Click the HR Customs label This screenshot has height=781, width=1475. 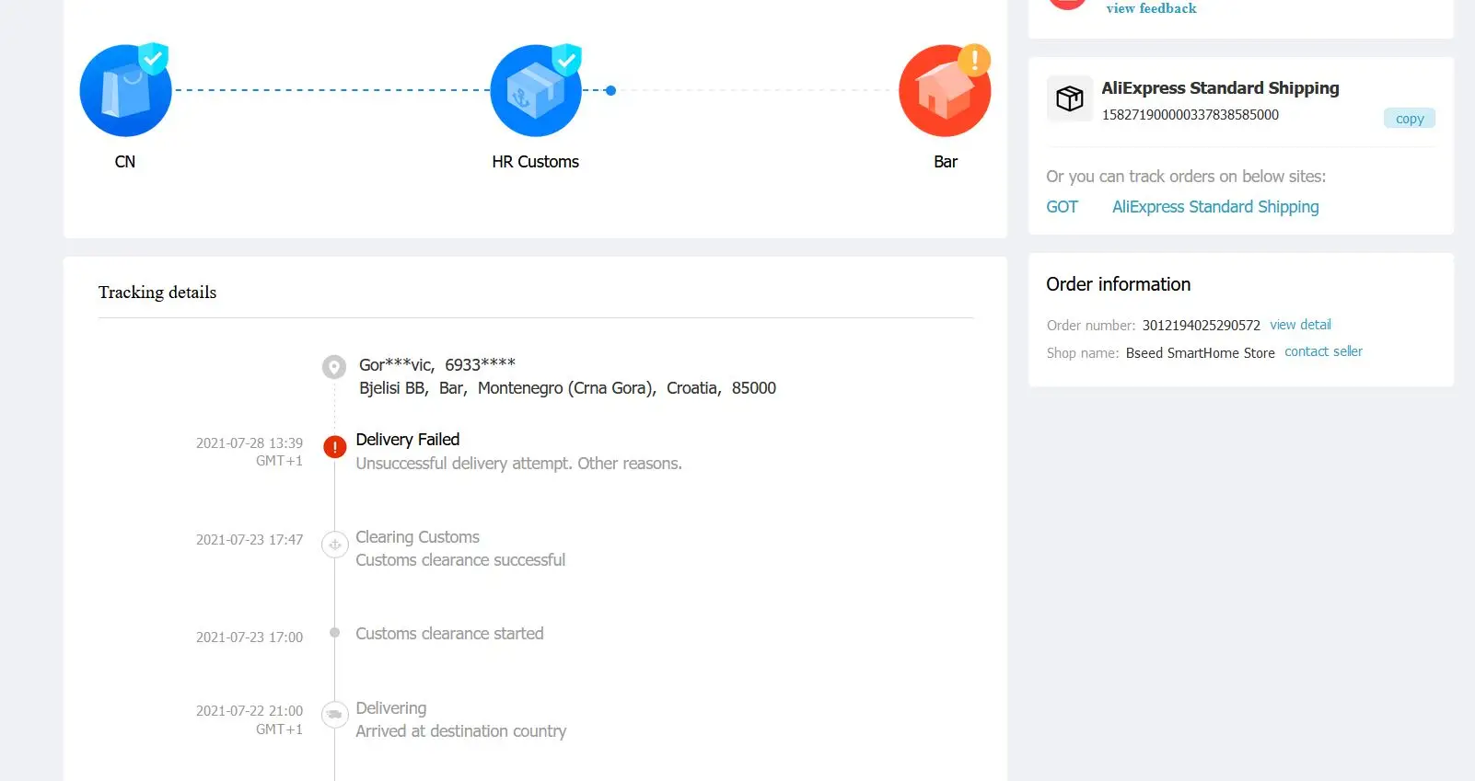point(536,162)
